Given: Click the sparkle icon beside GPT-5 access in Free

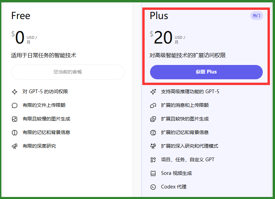Looking at the screenshot, I should click(15, 92).
